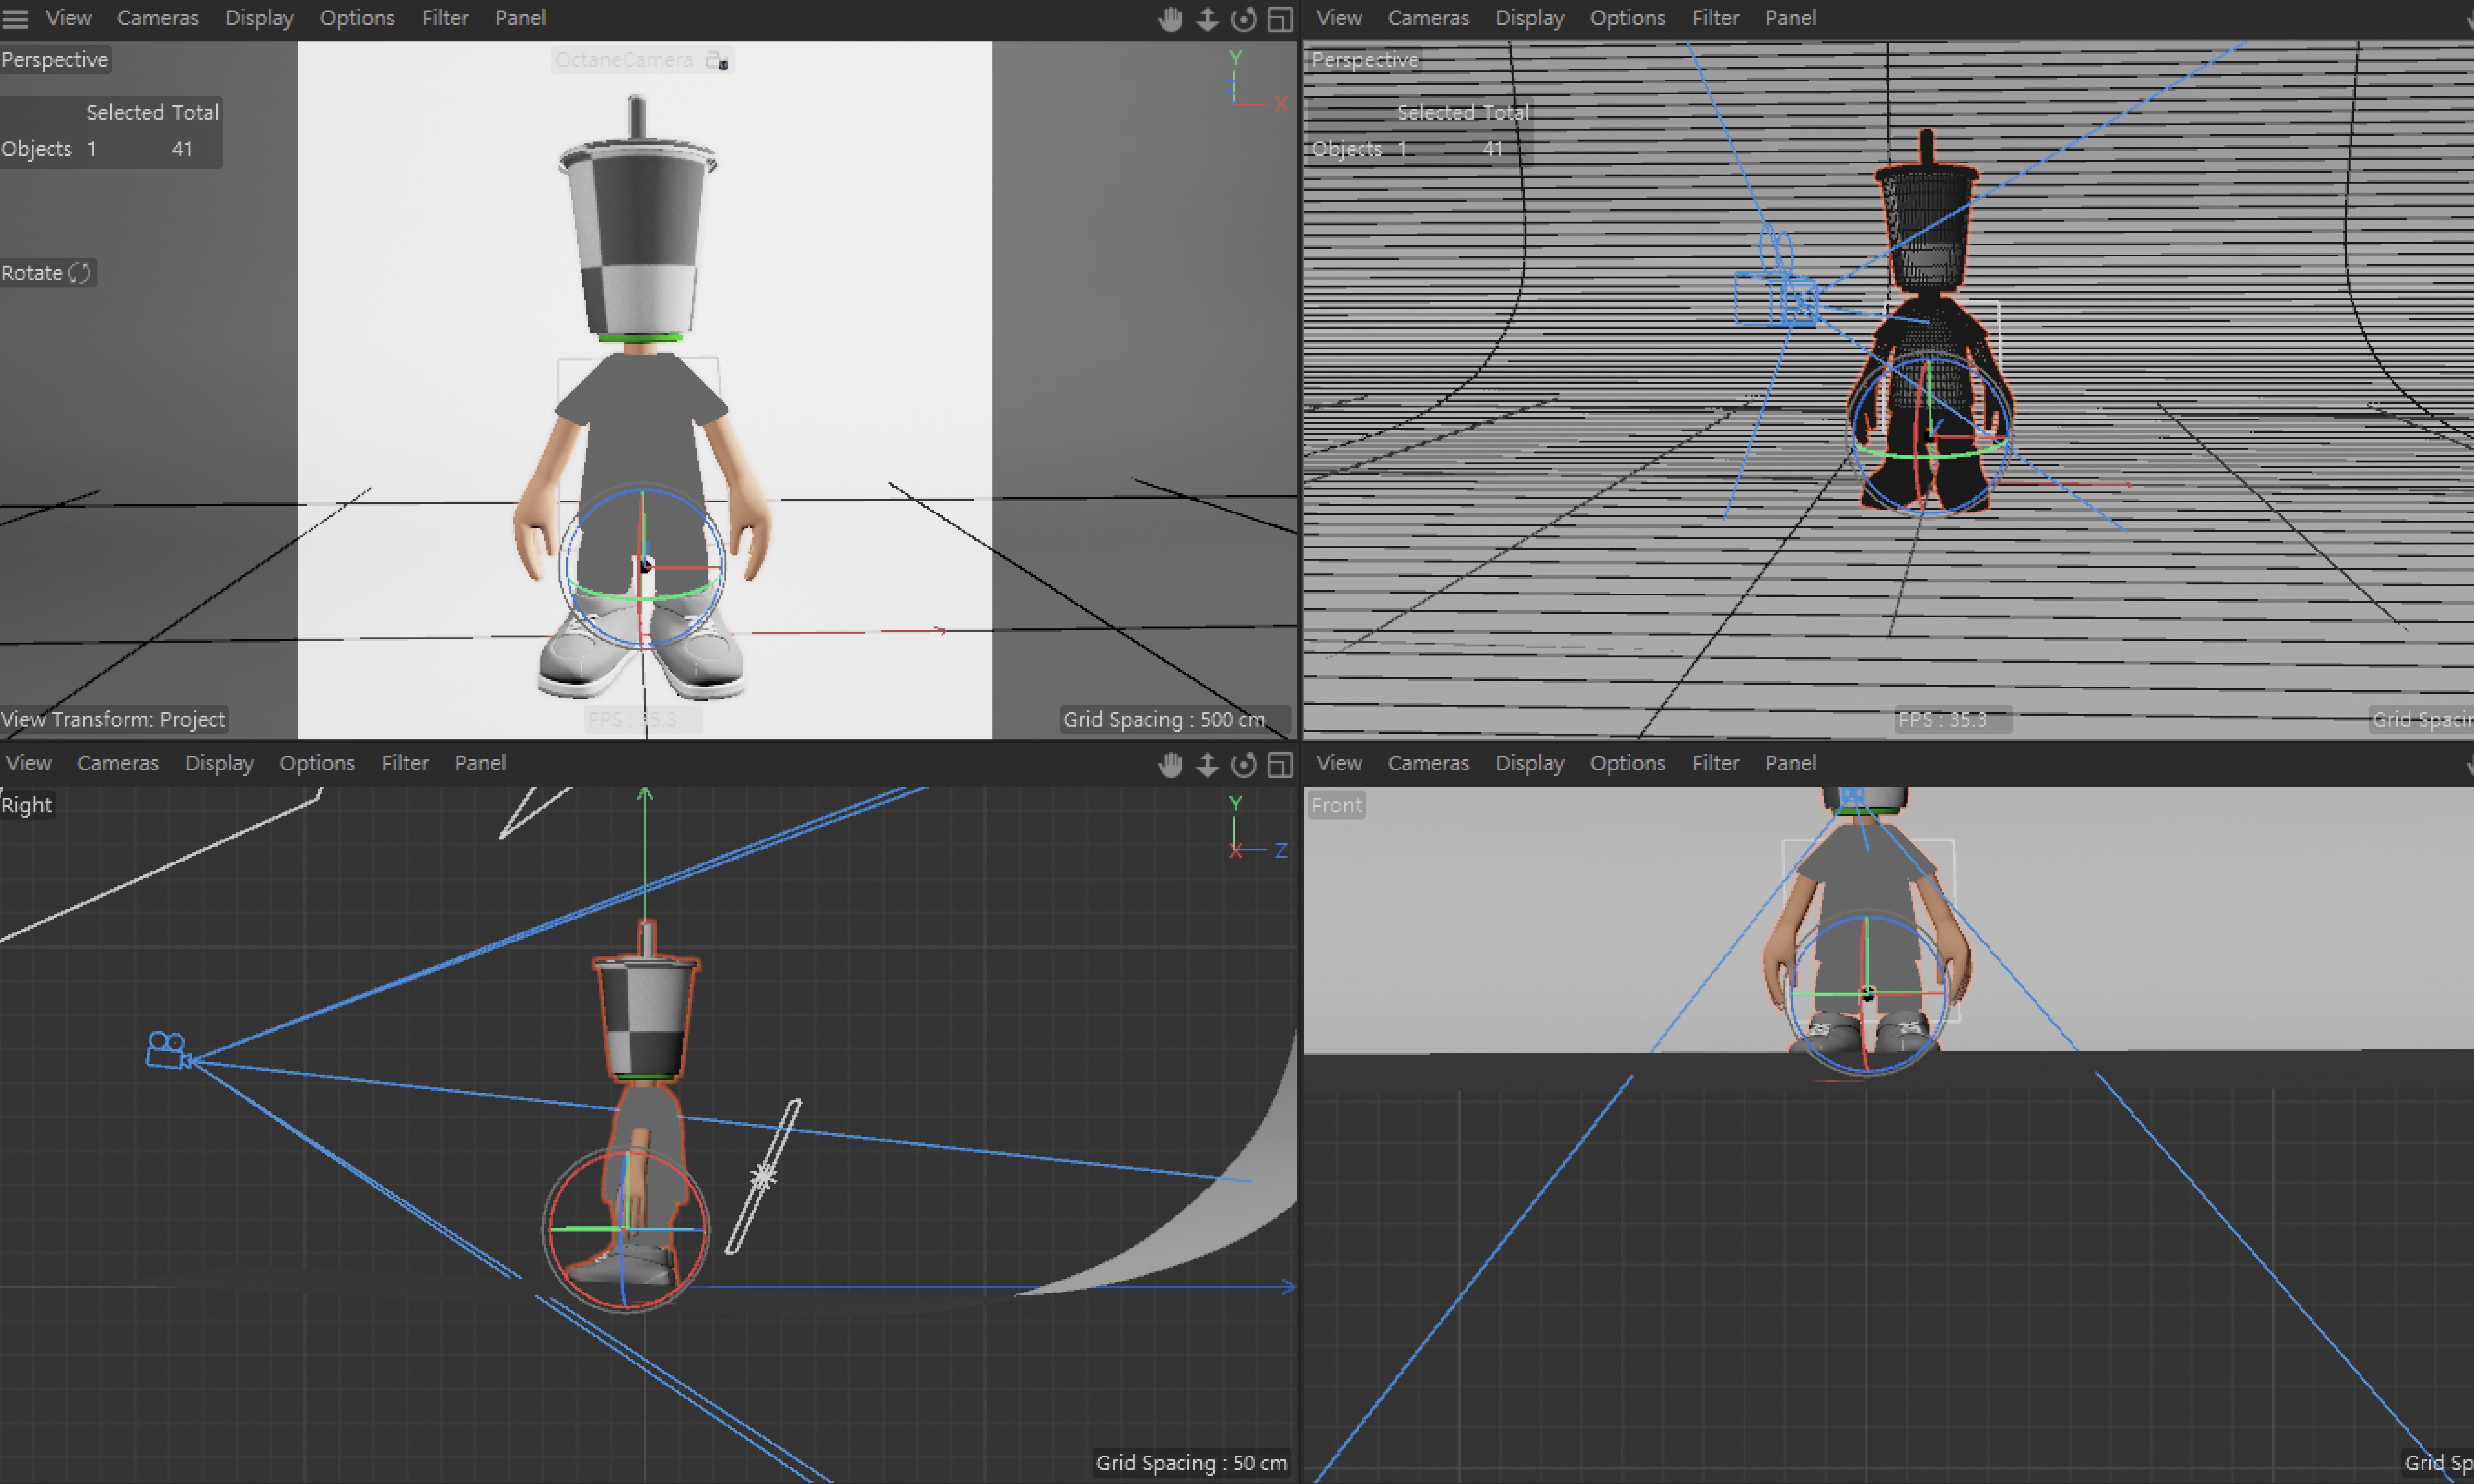The height and width of the screenshot is (1484, 2474).
Task: Click the dolly zoom icon in Right viewport
Action: click(x=1207, y=765)
